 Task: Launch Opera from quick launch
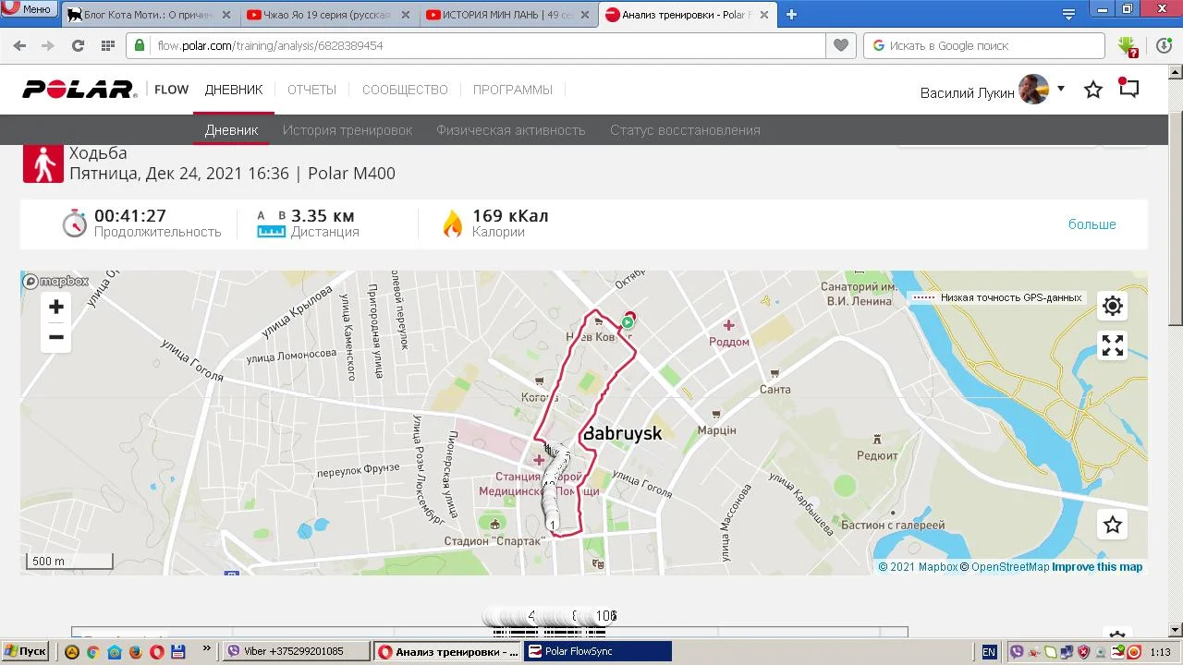(156, 652)
